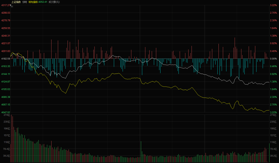Click the last green volume bar at far right
The width and height of the screenshot is (279, 163).
[x=269, y=153]
